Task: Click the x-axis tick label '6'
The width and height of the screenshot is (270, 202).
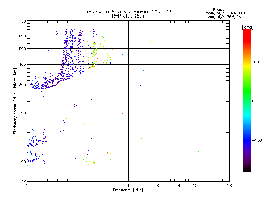Action: tap(158, 186)
